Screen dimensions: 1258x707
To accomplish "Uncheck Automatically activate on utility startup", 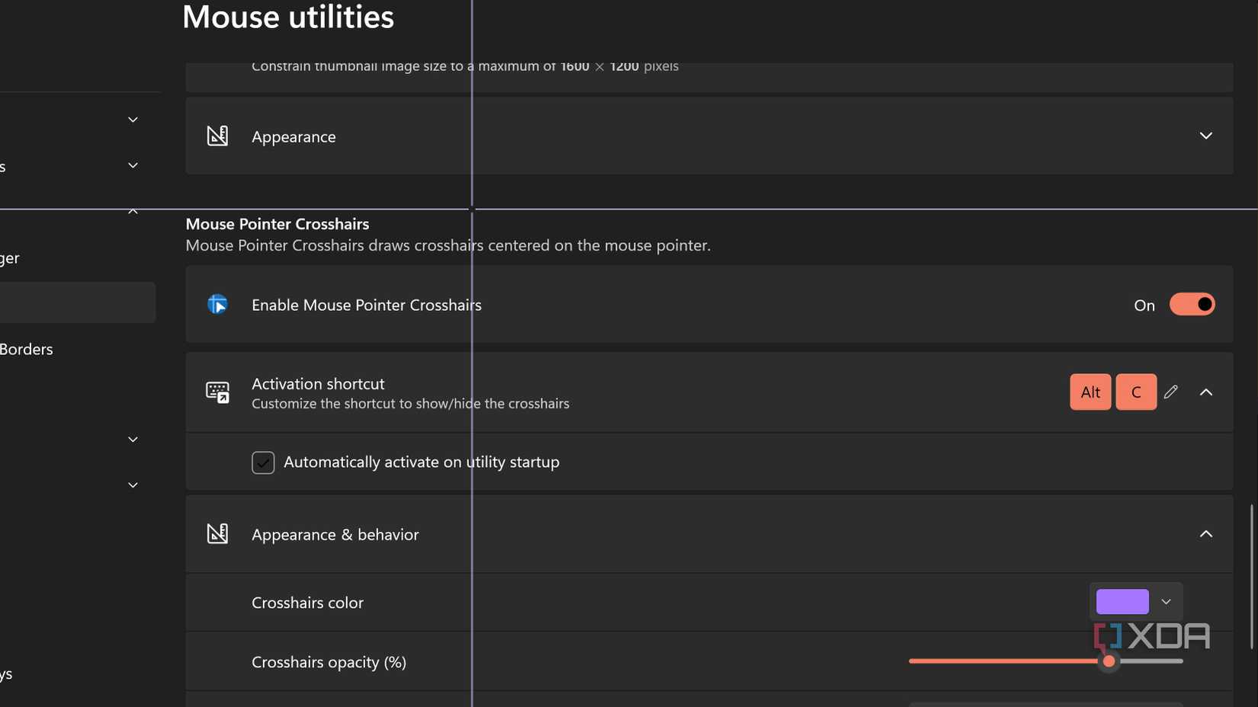I will point(263,462).
